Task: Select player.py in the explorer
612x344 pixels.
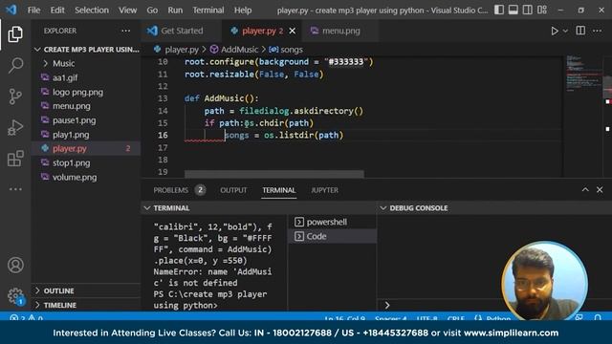Action: [x=86, y=149]
